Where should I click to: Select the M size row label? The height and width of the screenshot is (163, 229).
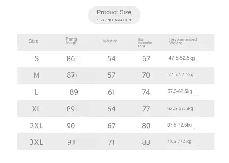[x=37, y=76]
